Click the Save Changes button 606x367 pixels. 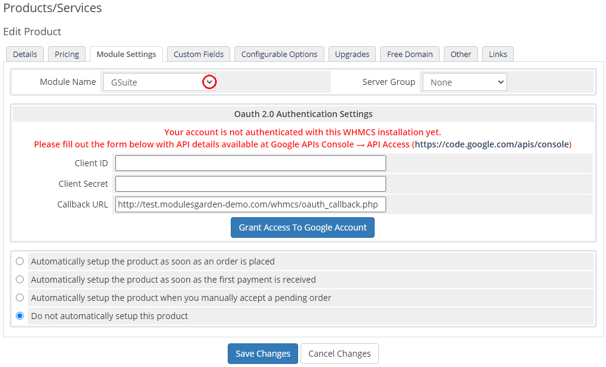click(x=263, y=354)
